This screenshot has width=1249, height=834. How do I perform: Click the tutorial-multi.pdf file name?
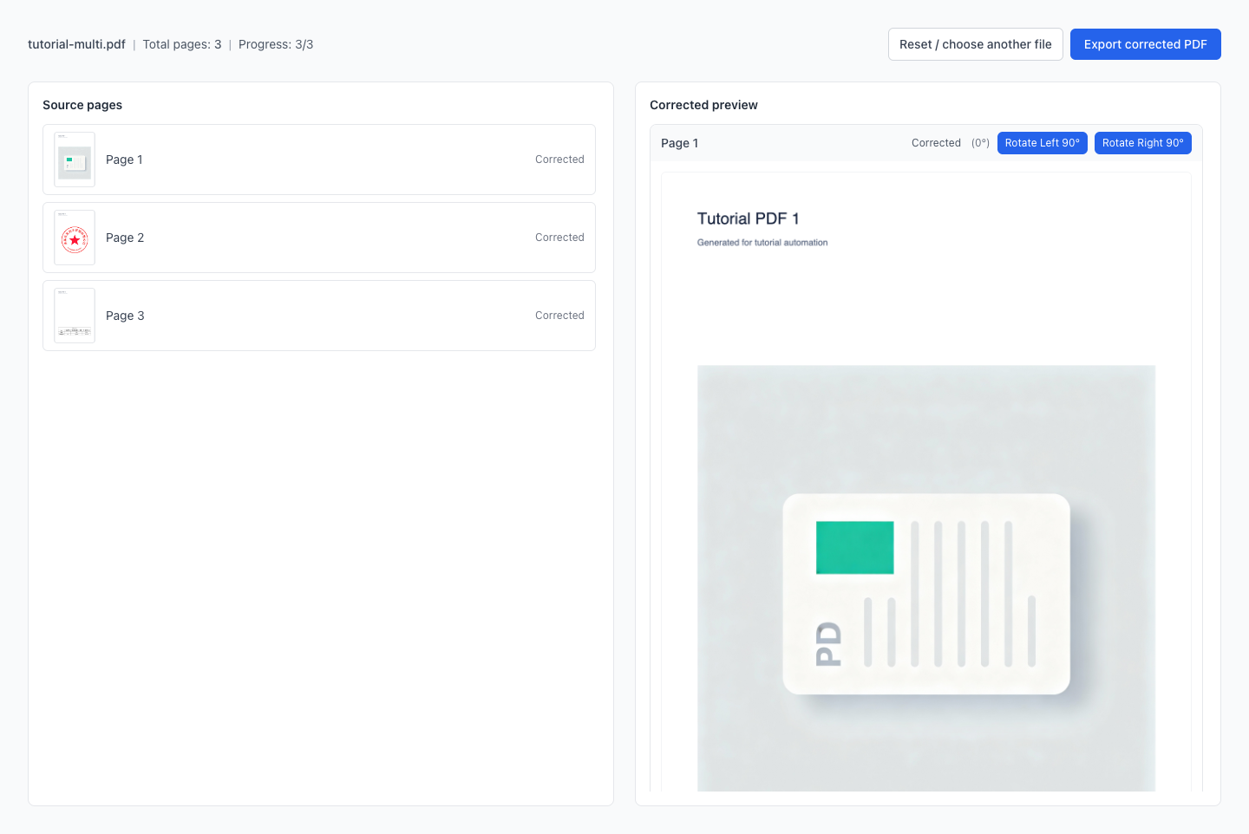[76, 44]
